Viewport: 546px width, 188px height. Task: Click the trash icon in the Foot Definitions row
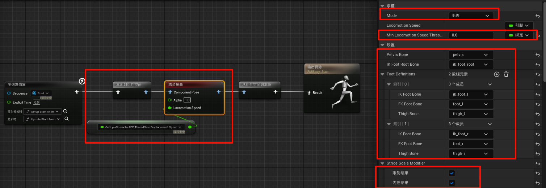tap(506, 74)
